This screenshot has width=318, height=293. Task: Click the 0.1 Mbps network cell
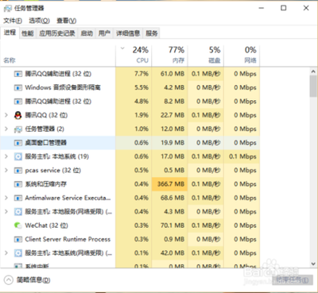pyautogui.click(x=242, y=156)
